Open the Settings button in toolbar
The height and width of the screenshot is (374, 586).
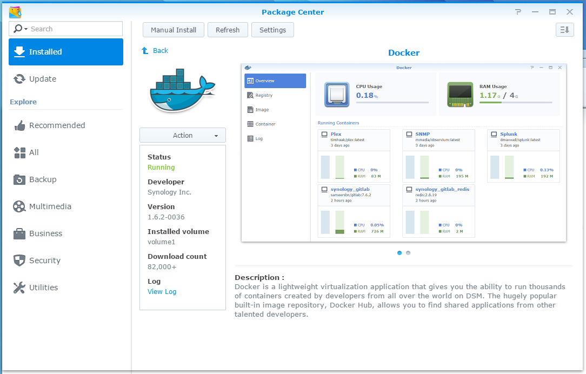[x=272, y=30]
